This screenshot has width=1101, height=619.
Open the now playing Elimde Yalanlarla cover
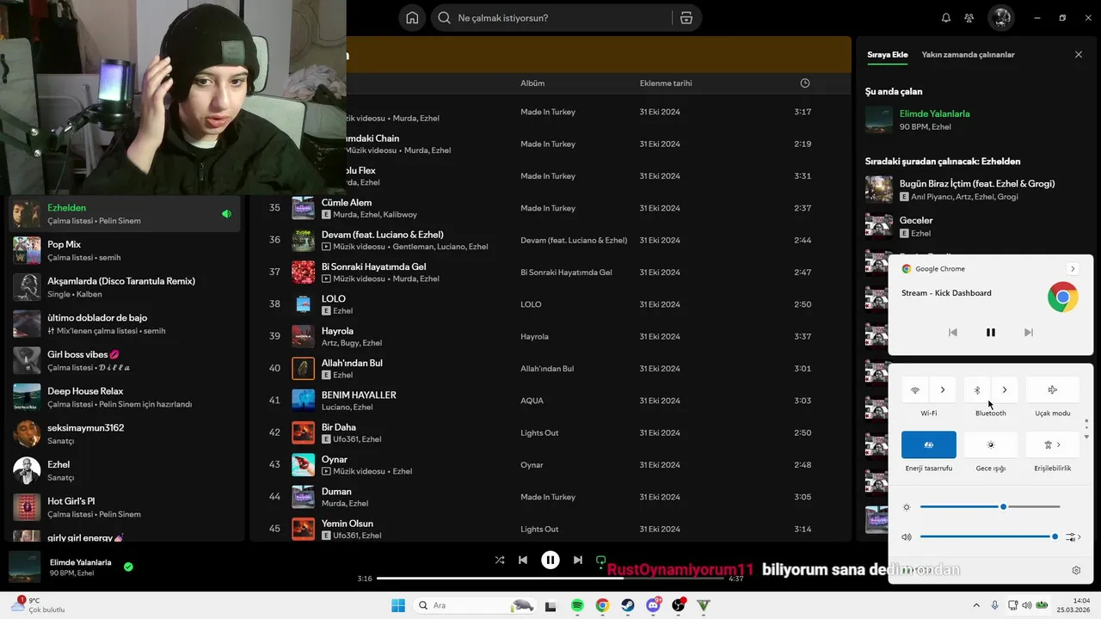tap(879, 120)
